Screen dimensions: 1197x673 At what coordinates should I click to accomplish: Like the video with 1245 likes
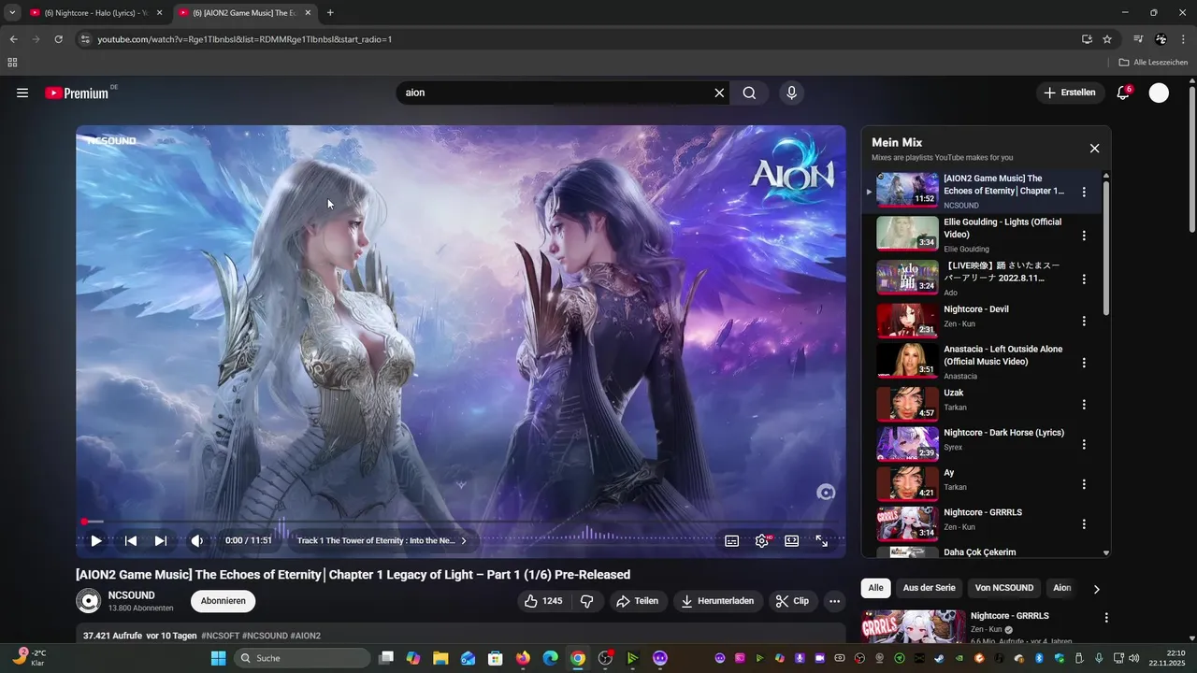point(543,601)
